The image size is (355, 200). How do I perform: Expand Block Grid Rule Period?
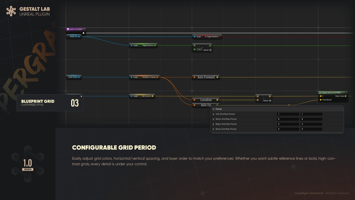[213, 129]
